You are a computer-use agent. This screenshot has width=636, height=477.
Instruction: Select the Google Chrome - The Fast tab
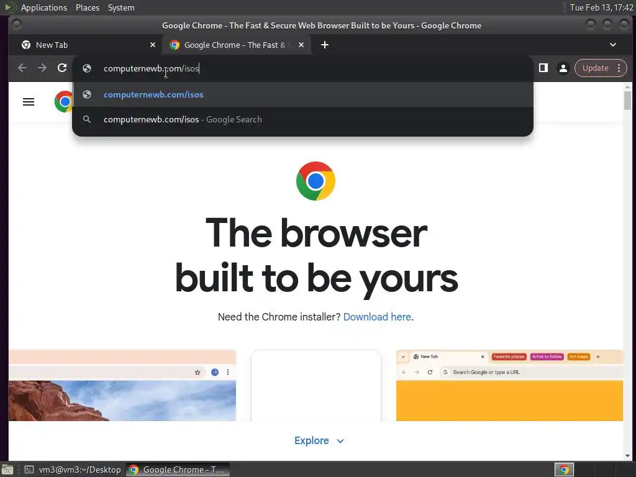[x=237, y=45]
